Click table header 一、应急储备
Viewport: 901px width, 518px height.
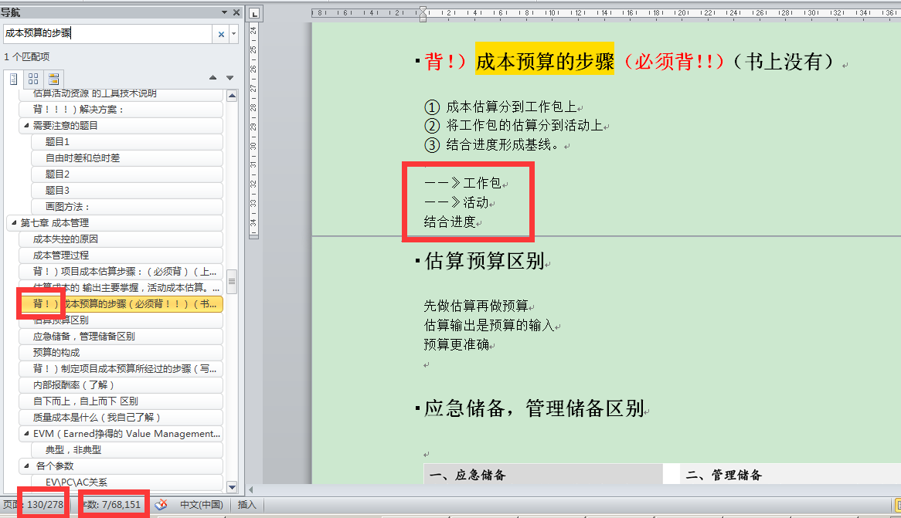(x=467, y=475)
